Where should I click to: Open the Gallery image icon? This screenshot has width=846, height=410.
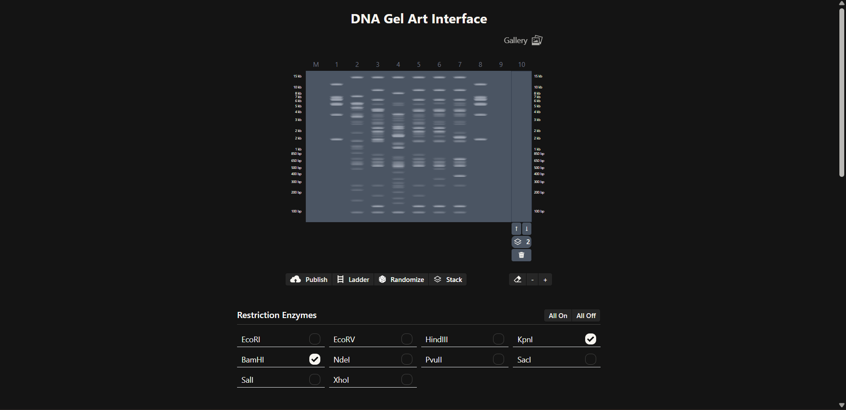coord(536,40)
